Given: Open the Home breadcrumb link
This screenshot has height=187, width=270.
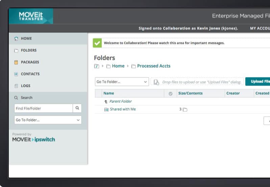Looking at the screenshot, I should coord(118,66).
